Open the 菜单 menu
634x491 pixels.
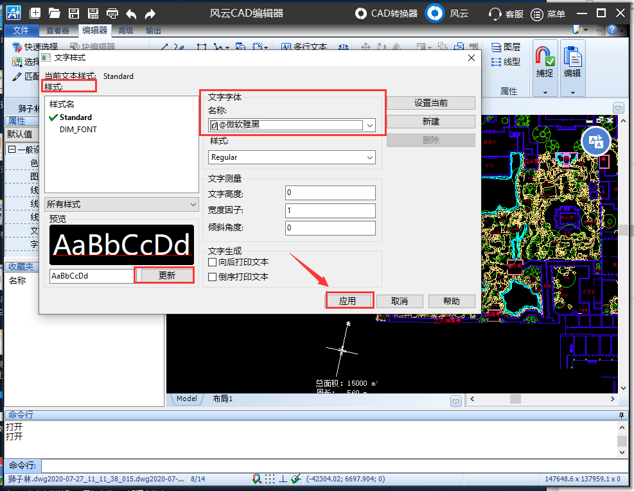click(x=548, y=14)
